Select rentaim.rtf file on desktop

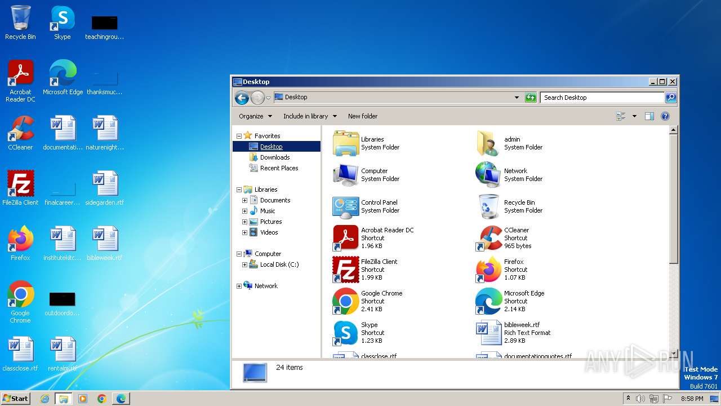(x=63, y=354)
